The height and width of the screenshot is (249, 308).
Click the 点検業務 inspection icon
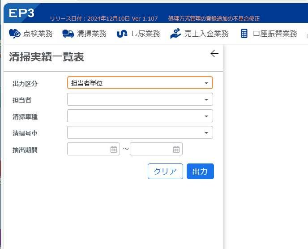(14, 34)
